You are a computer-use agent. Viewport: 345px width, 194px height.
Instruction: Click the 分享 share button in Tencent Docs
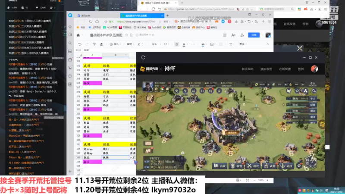tap(254, 35)
